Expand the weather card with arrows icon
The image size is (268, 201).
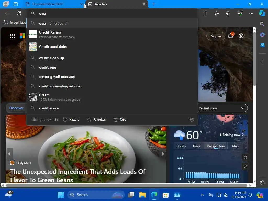(x=245, y=166)
